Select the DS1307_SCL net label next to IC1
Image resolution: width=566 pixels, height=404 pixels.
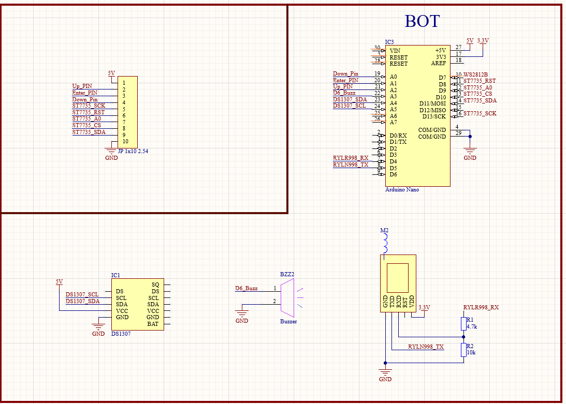82,294
